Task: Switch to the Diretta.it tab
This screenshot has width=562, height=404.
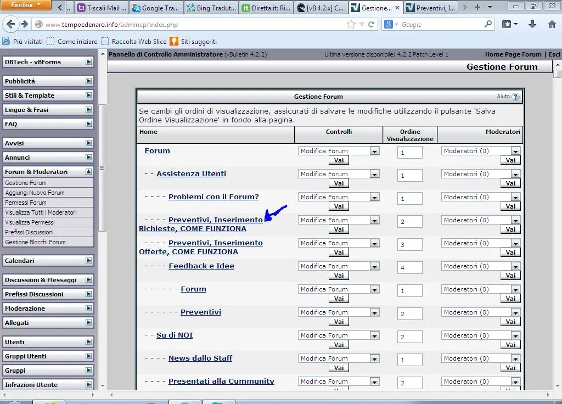Action: pos(266,8)
